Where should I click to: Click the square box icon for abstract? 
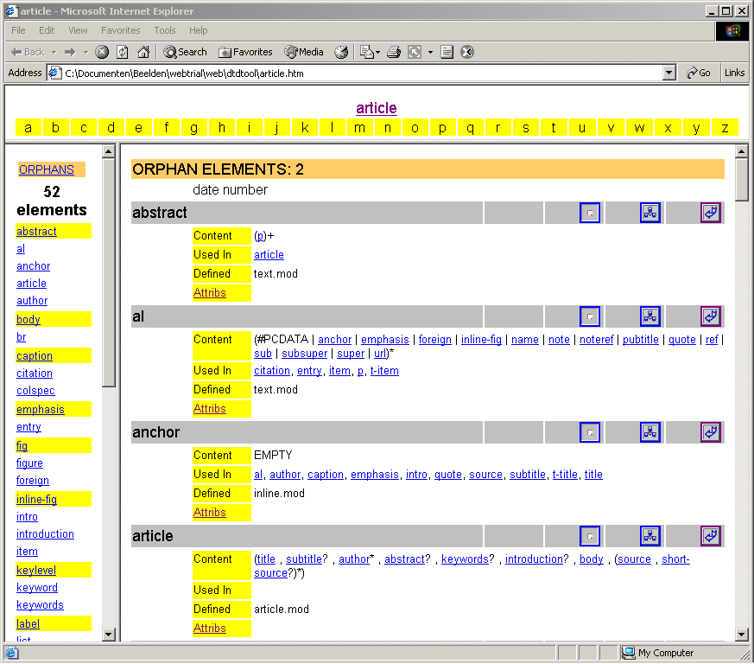click(x=590, y=213)
